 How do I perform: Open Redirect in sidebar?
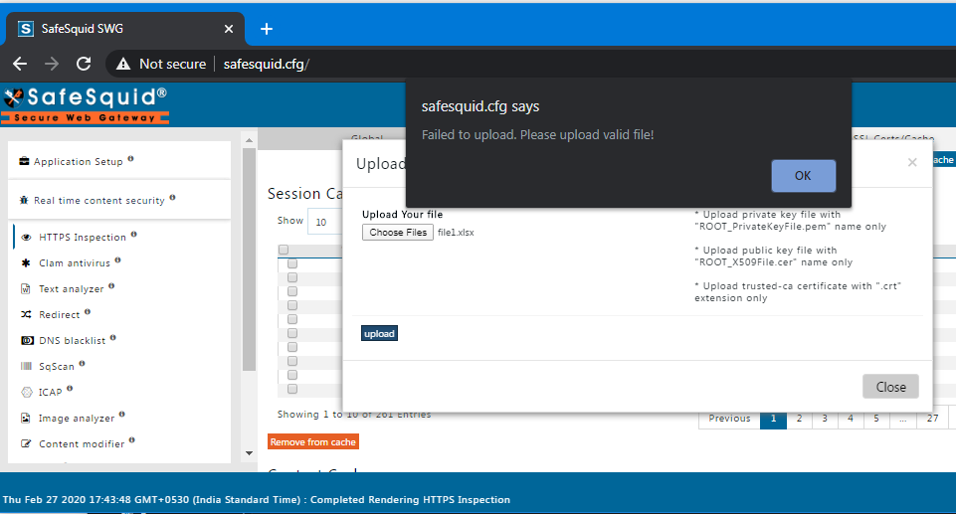(x=59, y=315)
